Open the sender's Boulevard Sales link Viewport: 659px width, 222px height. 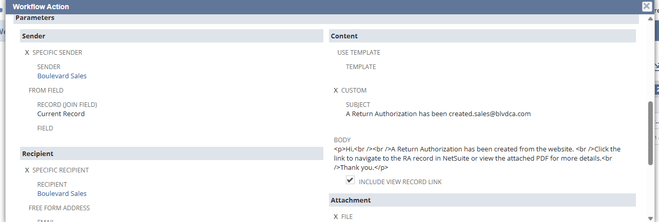(62, 76)
